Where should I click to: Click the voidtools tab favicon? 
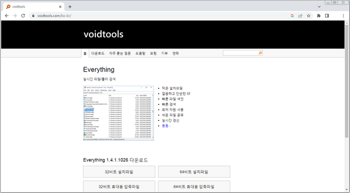(x=8, y=6)
